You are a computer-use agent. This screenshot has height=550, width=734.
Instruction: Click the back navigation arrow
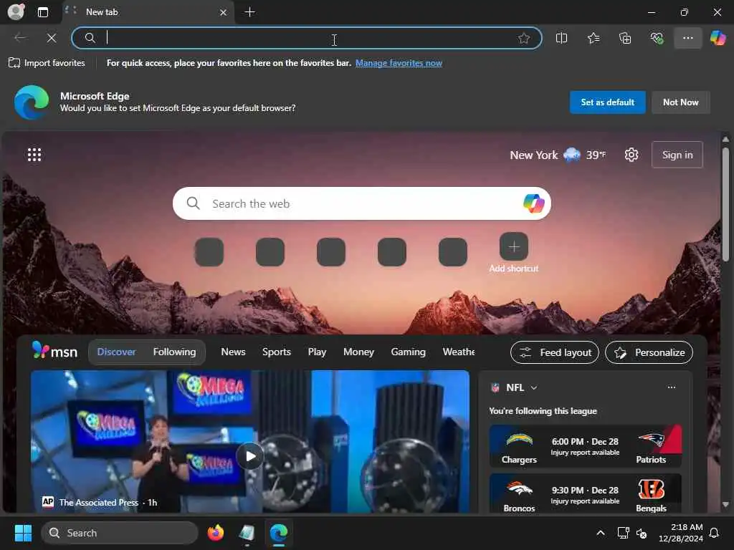[x=20, y=38]
